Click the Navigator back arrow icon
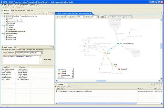 point(34,13)
